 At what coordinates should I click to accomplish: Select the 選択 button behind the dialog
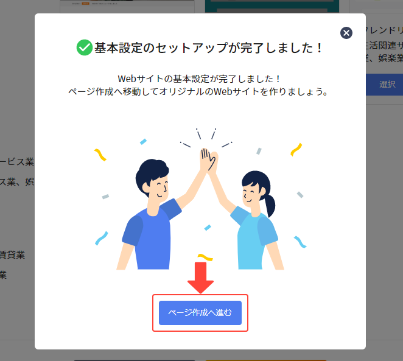click(x=384, y=85)
